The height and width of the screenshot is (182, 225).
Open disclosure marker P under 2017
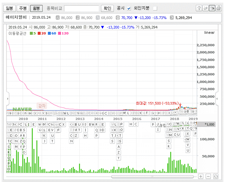153,125
